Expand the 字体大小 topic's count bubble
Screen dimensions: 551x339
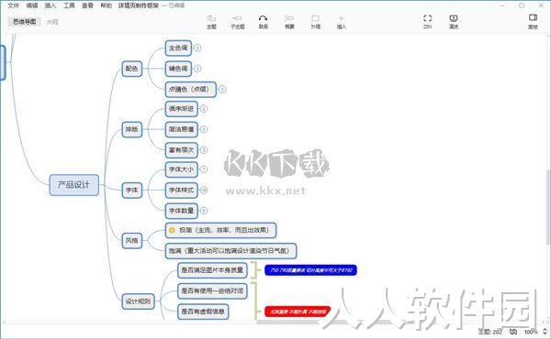coord(204,169)
